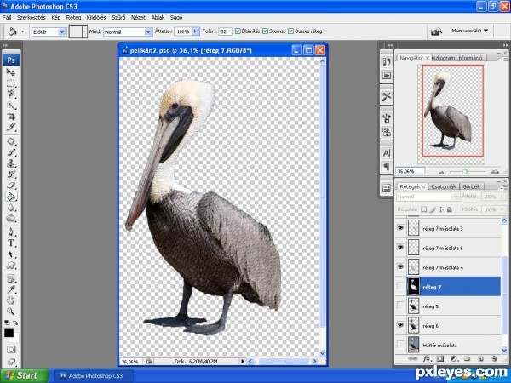
Task: Open the Munkaterület workspace dropdown
Action: [469, 31]
